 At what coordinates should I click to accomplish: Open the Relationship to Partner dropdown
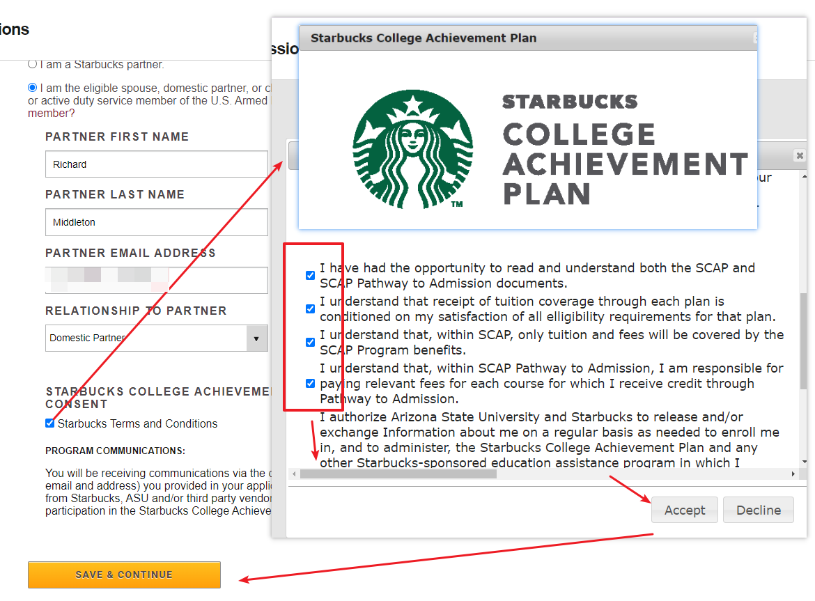pos(157,338)
